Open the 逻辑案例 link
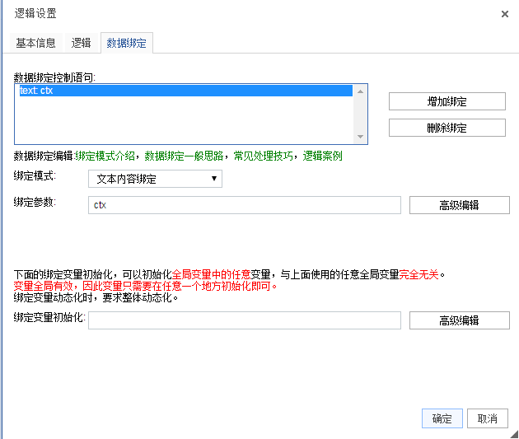 322,156
